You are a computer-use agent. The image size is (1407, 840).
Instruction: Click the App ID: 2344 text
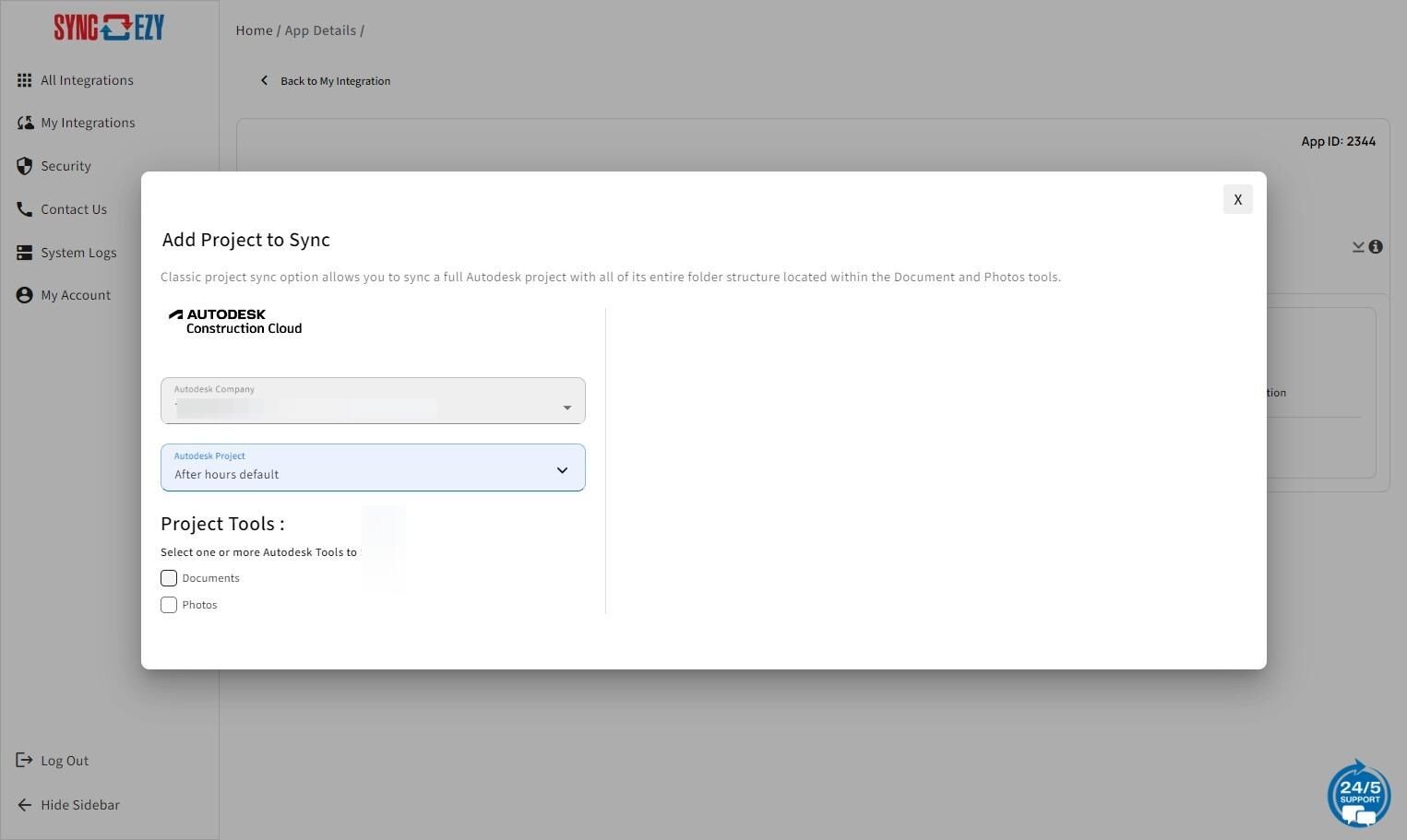pyautogui.click(x=1338, y=141)
